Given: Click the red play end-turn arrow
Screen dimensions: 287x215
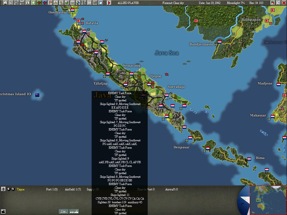Looking at the screenshot, I should (x=109, y=3).
